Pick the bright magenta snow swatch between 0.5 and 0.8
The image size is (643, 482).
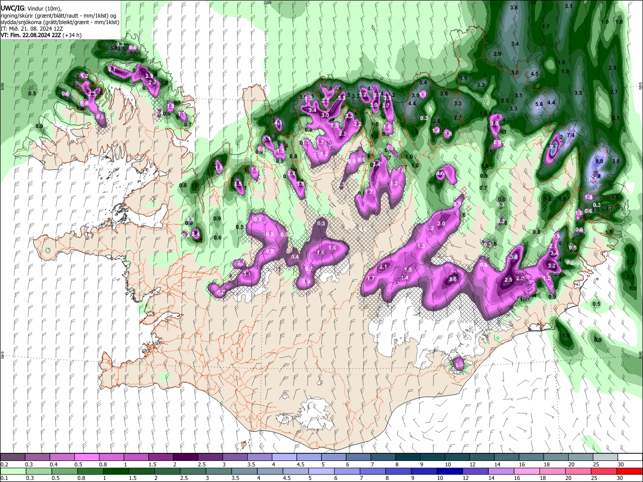point(86,457)
